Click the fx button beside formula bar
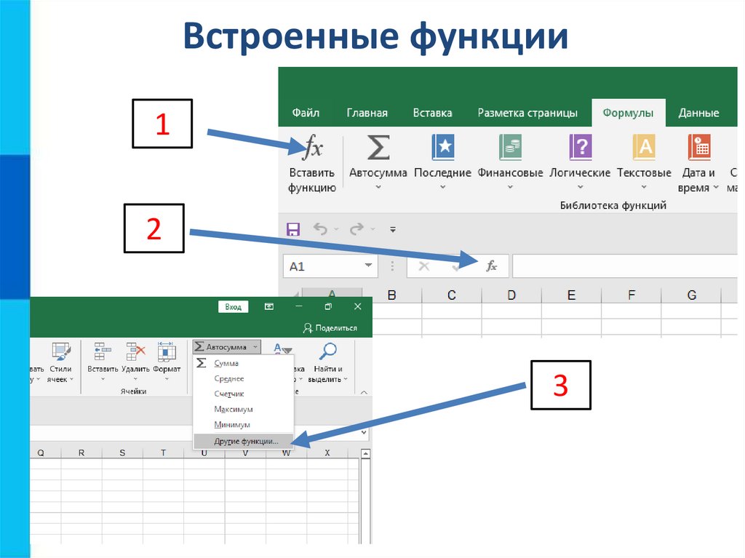The width and height of the screenshot is (745, 558). (x=491, y=266)
